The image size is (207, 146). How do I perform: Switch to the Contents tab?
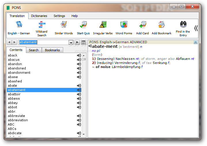tap(16, 50)
